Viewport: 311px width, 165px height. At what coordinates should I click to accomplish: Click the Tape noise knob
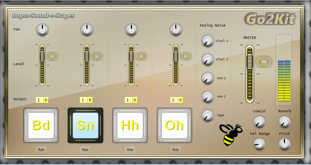click(x=208, y=116)
